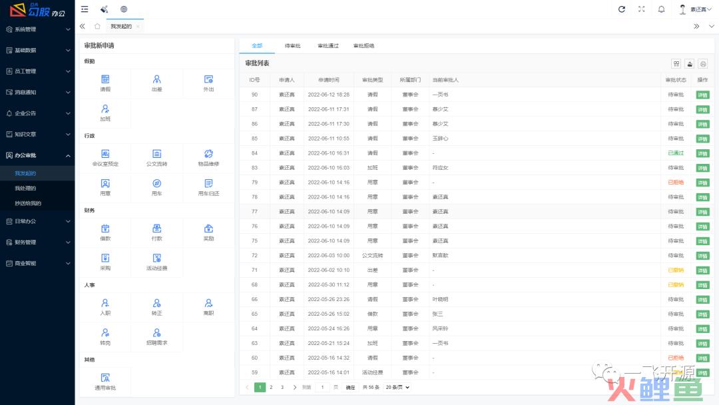Screen dimensions: 719x405
Task: Expand the 员工管理 sidebar menu
Action: tap(37, 71)
